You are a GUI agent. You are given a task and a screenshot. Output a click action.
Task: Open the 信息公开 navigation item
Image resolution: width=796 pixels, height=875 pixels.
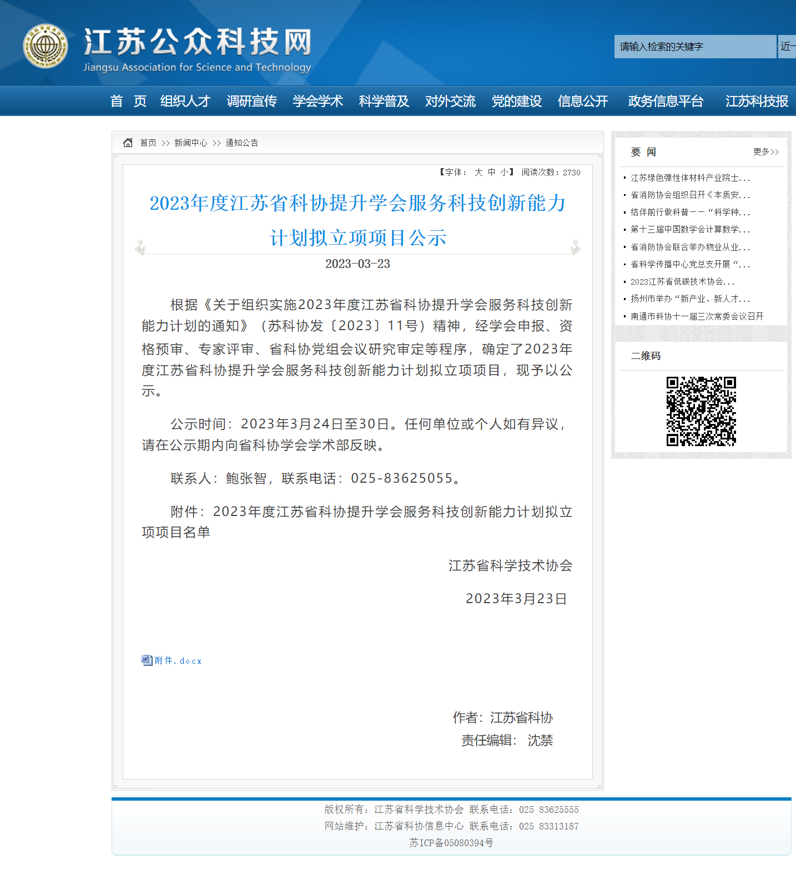click(583, 101)
